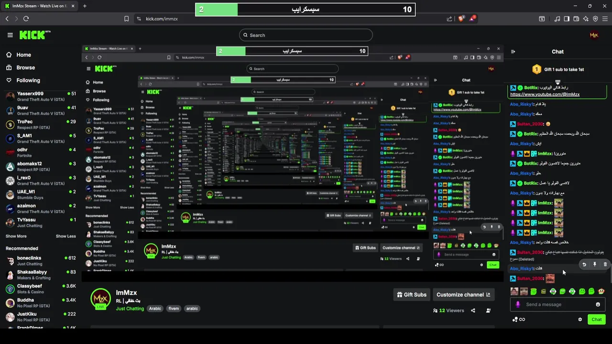The image size is (612, 344).
Task: Click the Gift 1 sub to take 1st banner
Action: coord(558,69)
